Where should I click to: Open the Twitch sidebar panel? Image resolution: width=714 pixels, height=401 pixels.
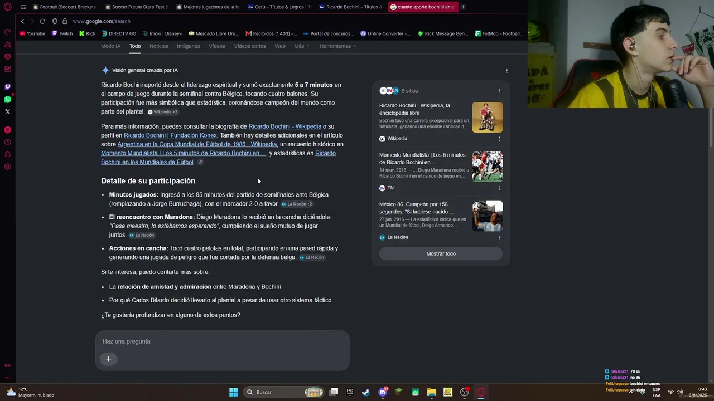pyautogui.click(x=8, y=87)
